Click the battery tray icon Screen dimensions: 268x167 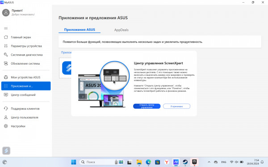tap(242, 162)
